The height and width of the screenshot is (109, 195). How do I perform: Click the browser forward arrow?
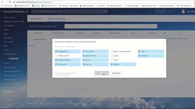pyautogui.click(x=6, y=2)
